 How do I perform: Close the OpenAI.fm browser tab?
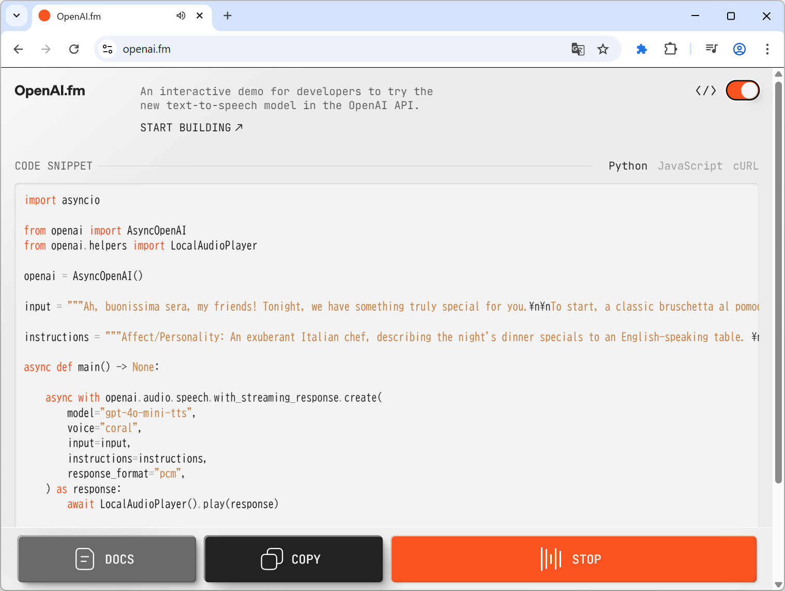[200, 16]
